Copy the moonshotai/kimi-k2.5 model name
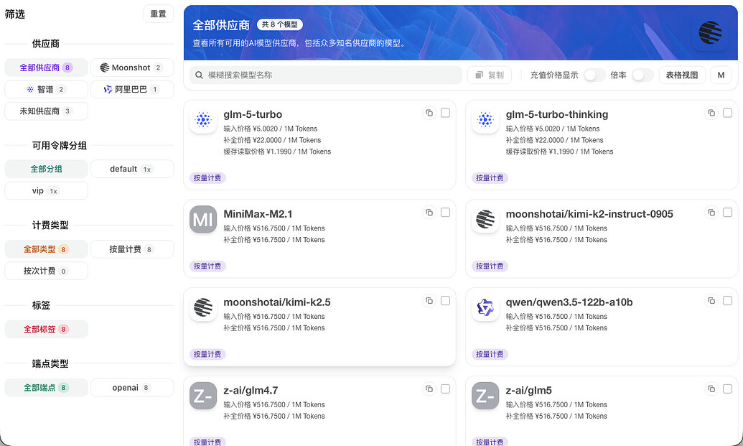The width and height of the screenshot is (743, 446). (x=429, y=300)
